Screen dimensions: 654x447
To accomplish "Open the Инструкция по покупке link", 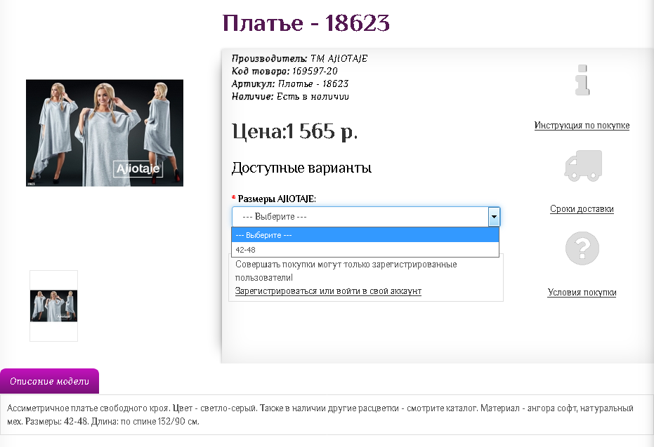I will [x=582, y=126].
